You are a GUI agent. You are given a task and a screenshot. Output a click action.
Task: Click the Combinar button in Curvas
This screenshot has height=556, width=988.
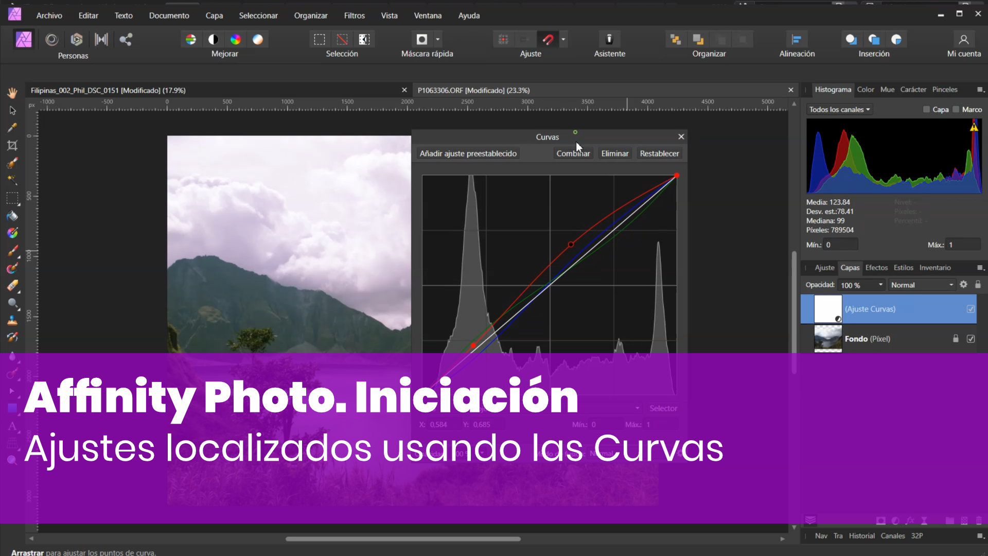point(573,153)
